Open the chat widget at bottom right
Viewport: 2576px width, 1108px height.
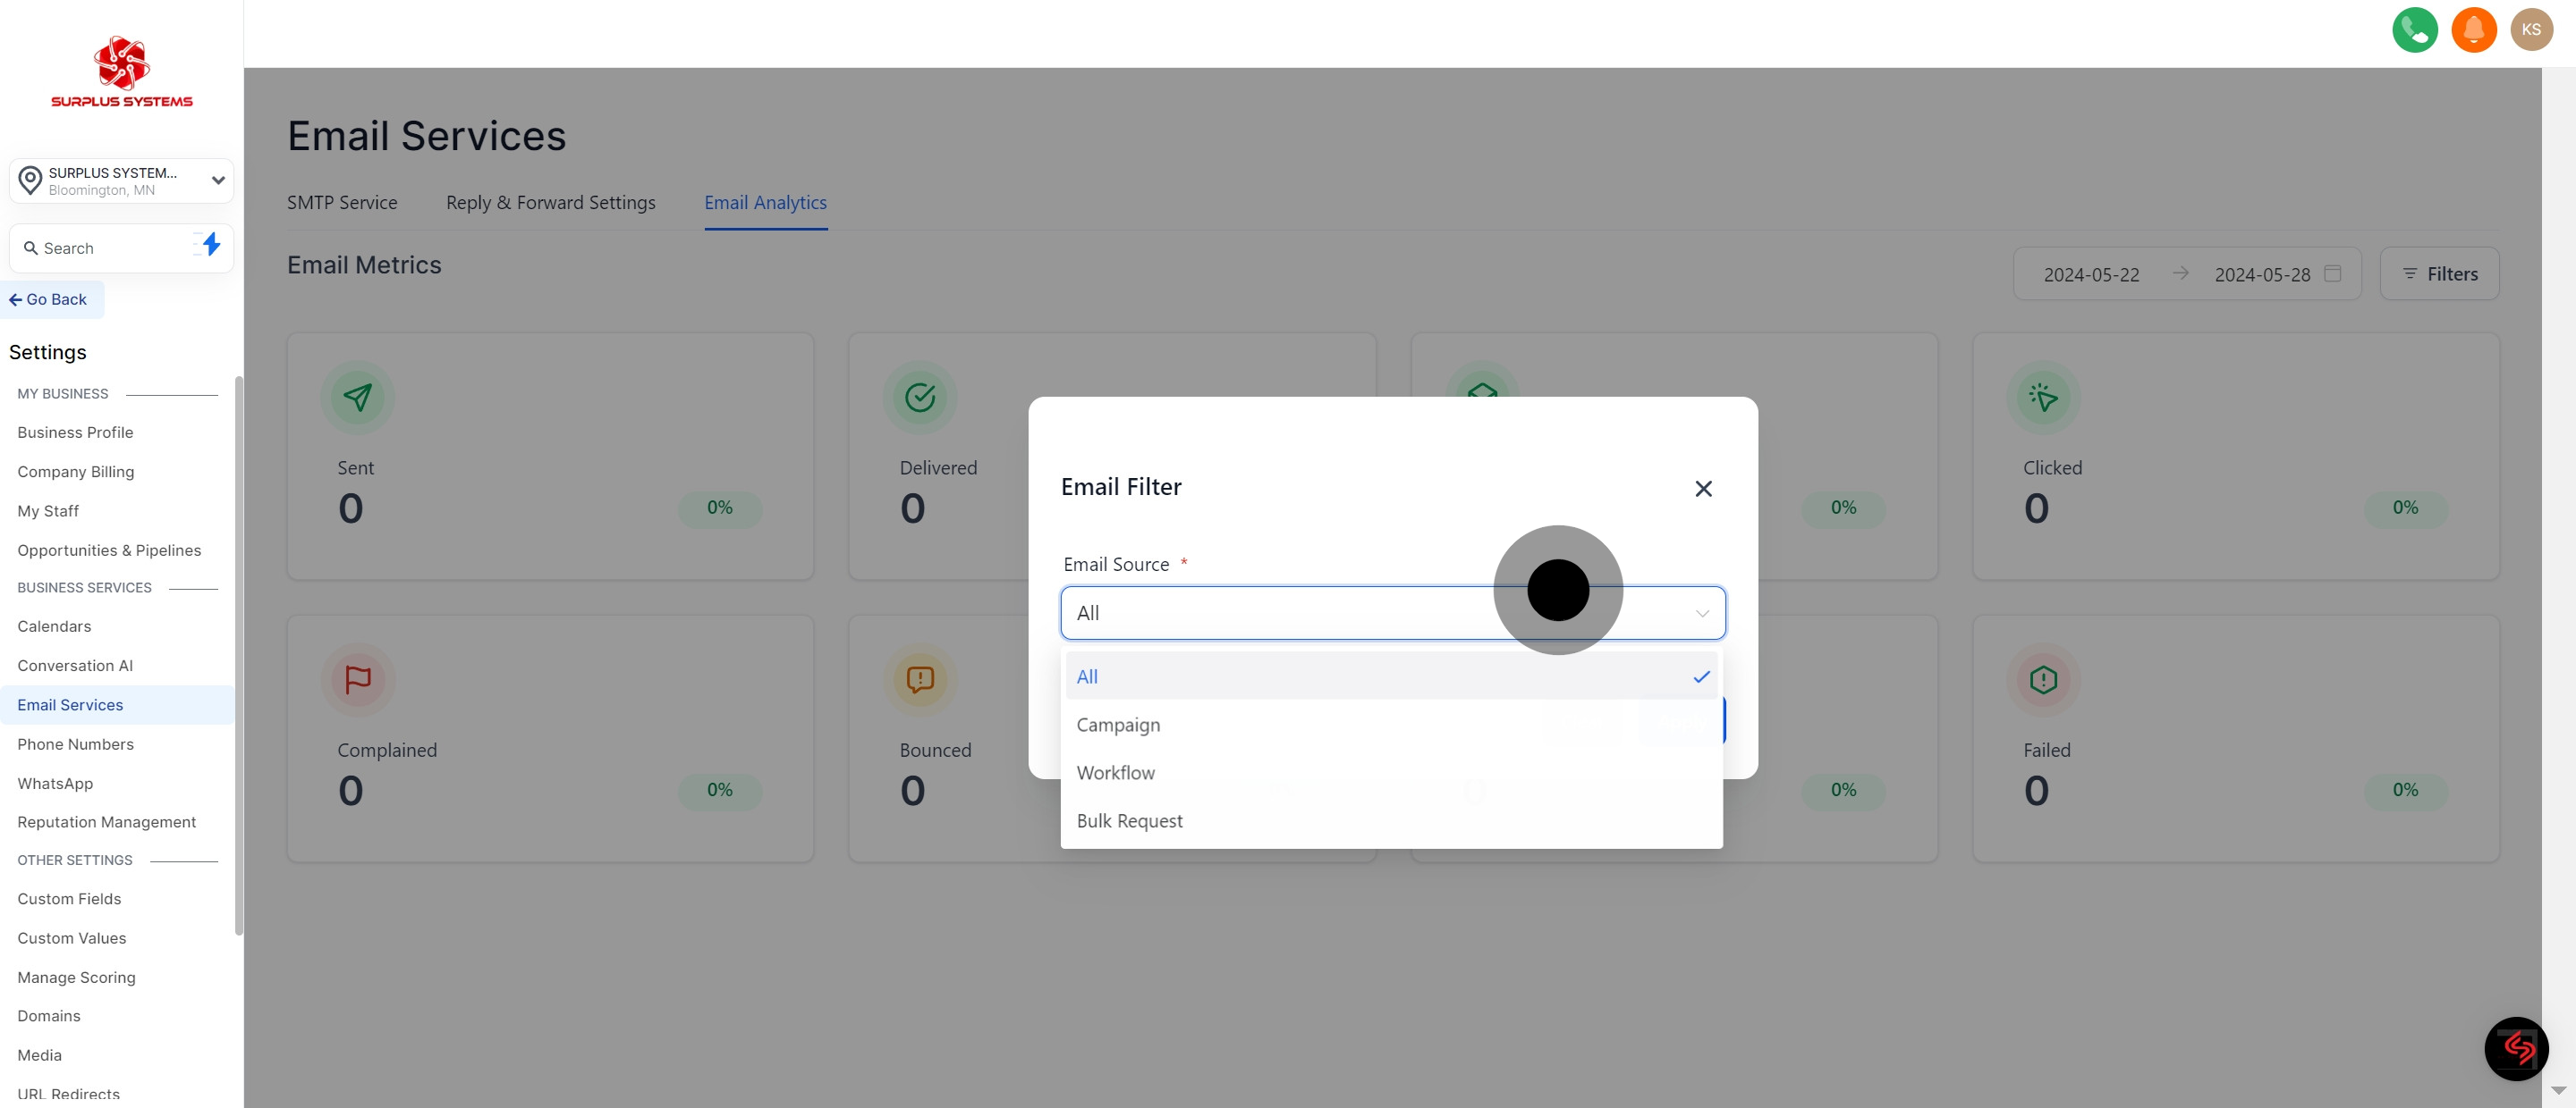tap(2515, 1048)
